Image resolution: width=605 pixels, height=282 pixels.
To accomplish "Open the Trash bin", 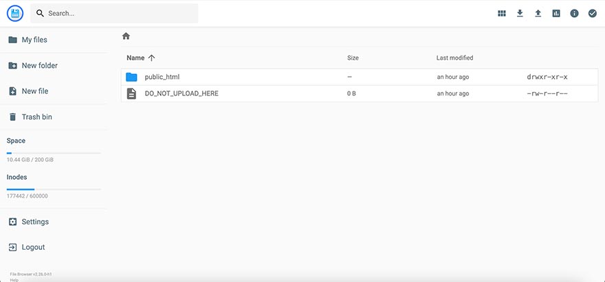I will pyautogui.click(x=36, y=117).
